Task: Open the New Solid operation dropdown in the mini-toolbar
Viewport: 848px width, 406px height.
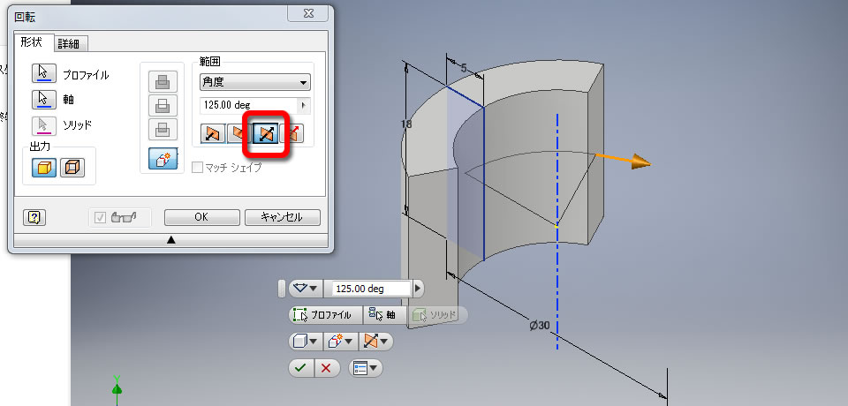Action: (340, 341)
